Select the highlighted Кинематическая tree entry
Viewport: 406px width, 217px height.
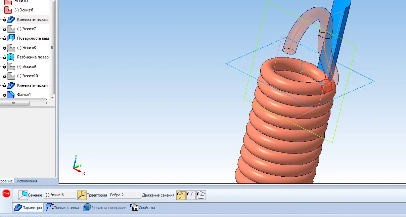(x=33, y=19)
